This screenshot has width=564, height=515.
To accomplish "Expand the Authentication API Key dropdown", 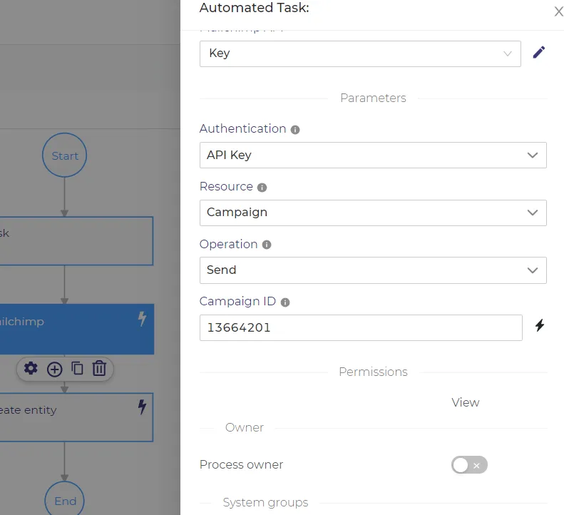I will 373,155.
